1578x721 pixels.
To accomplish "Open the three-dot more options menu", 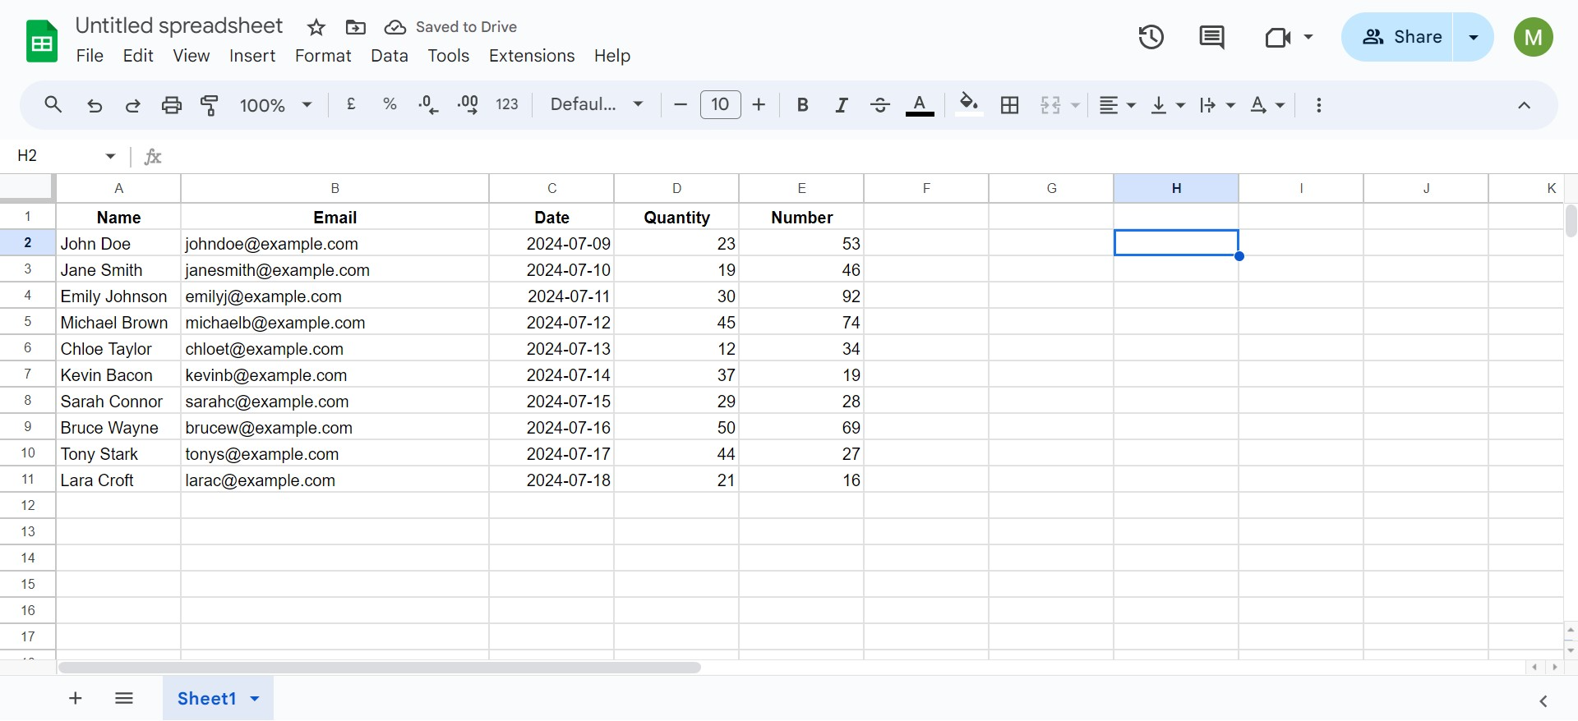I will click(1319, 105).
